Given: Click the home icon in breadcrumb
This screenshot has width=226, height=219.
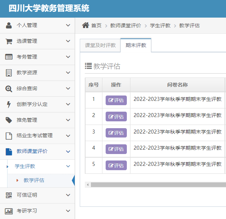Looking at the screenshot, I should pyautogui.click(x=86, y=25).
